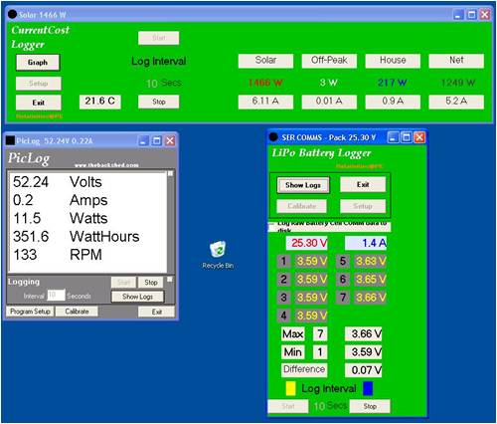Close the SER COMMS window
Screen dimensions: 497x424
419,137
